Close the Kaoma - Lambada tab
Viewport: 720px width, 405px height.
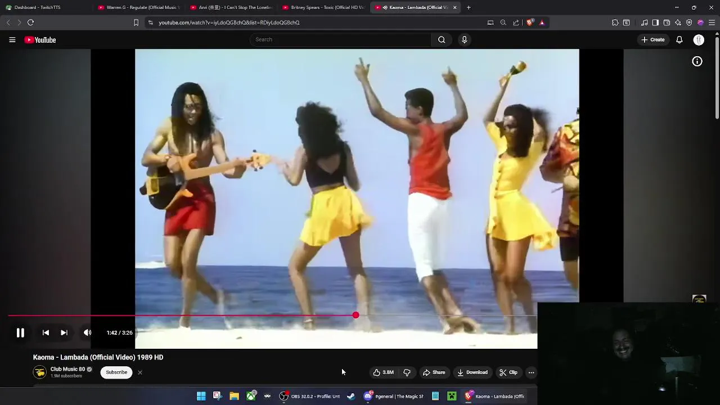pos(454,7)
